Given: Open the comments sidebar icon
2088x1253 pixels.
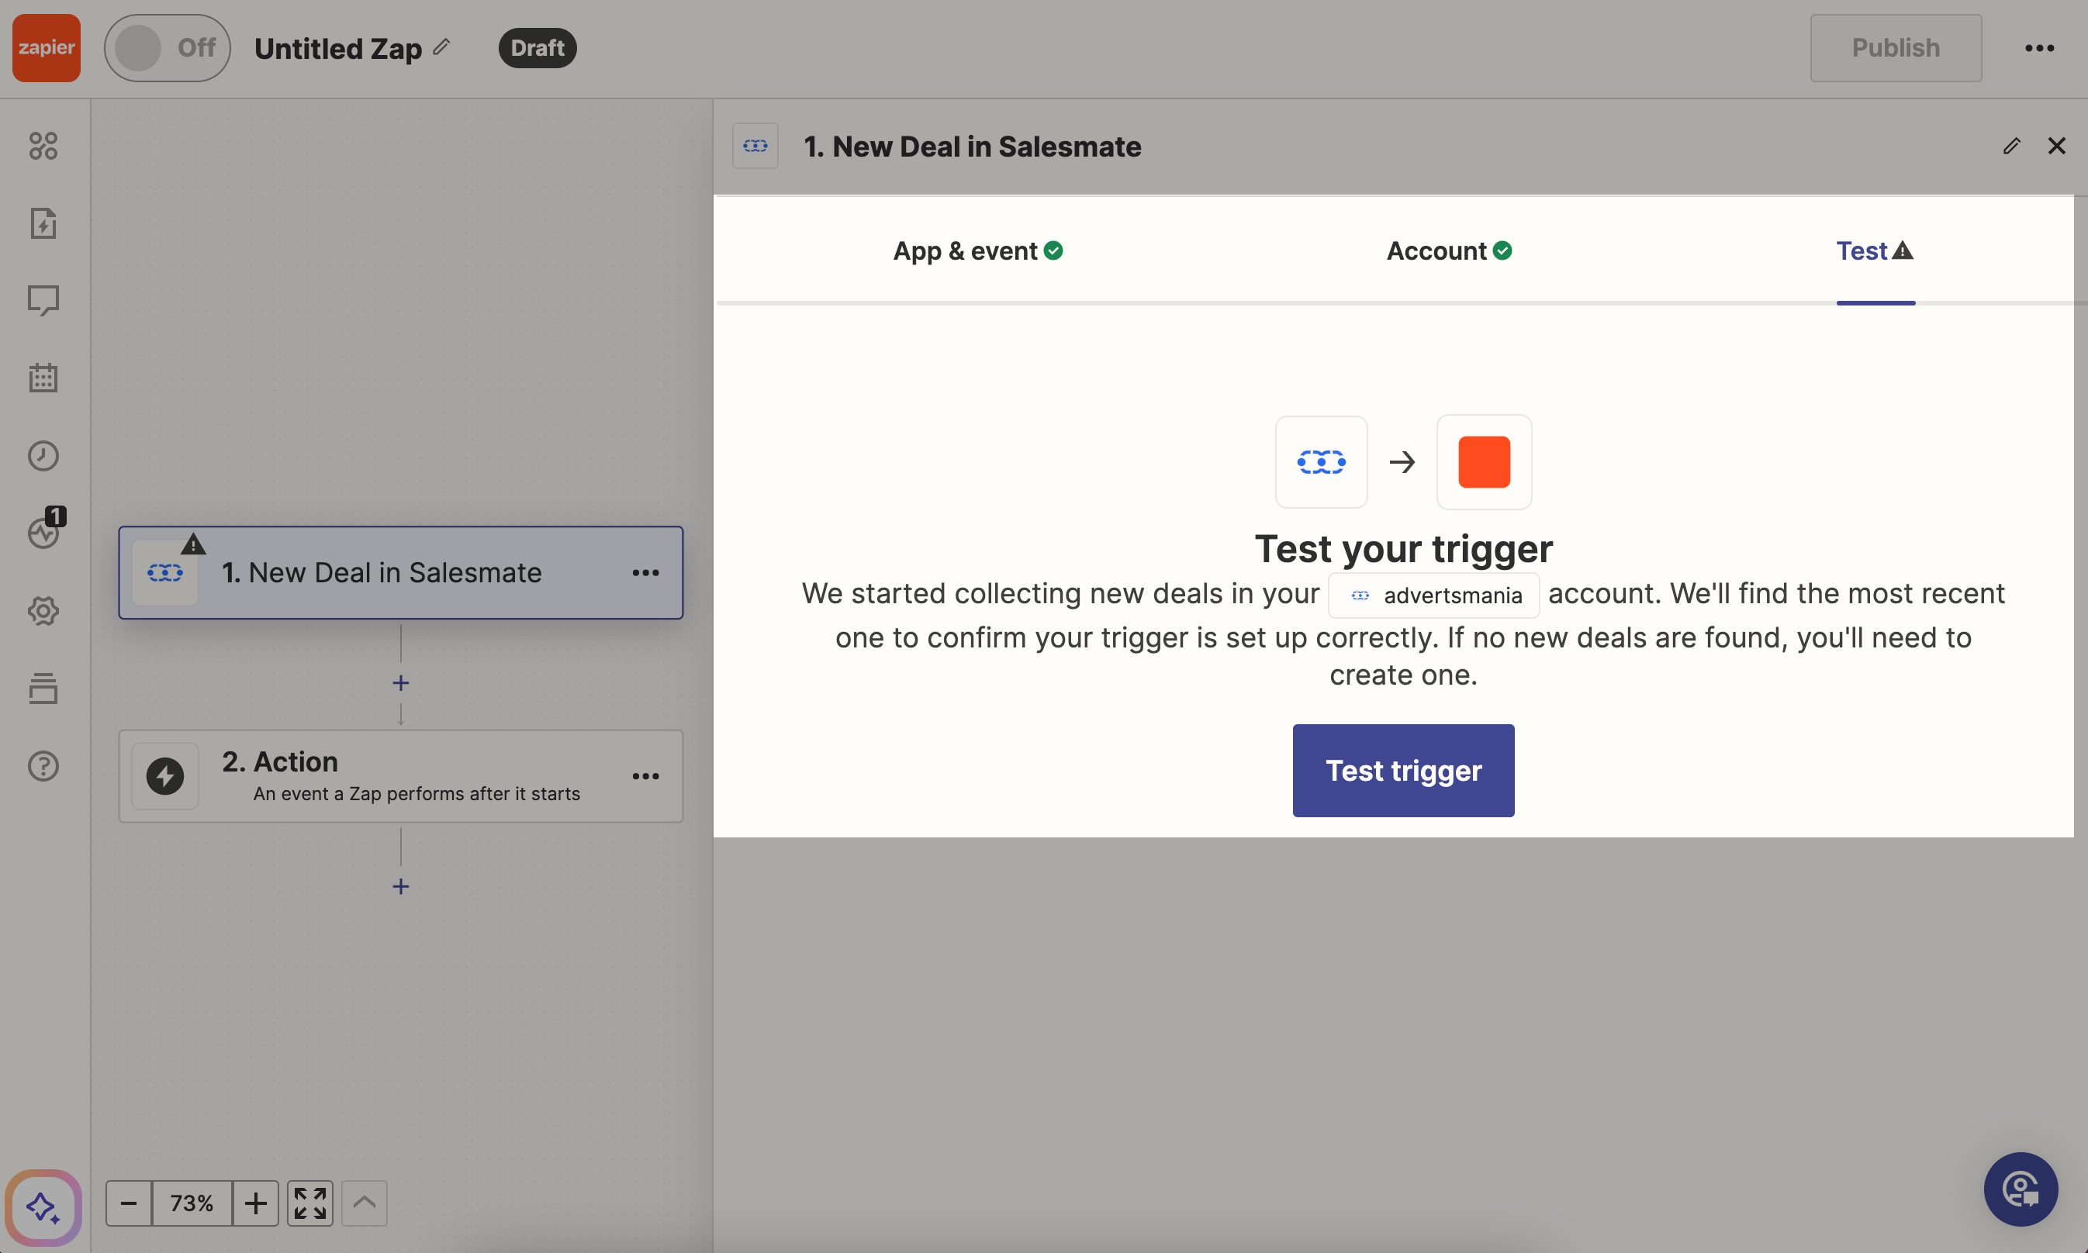Looking at the screenshot, I should point(43,301).
